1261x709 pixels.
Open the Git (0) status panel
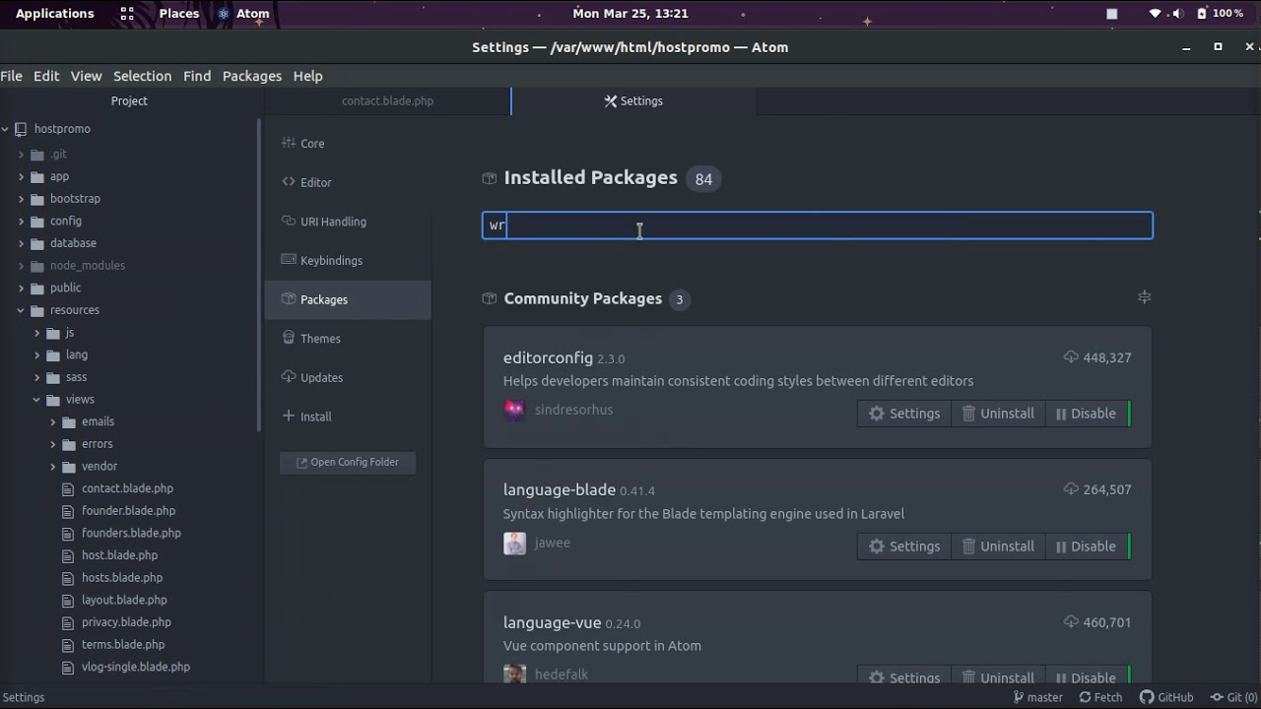point(1234,697)
